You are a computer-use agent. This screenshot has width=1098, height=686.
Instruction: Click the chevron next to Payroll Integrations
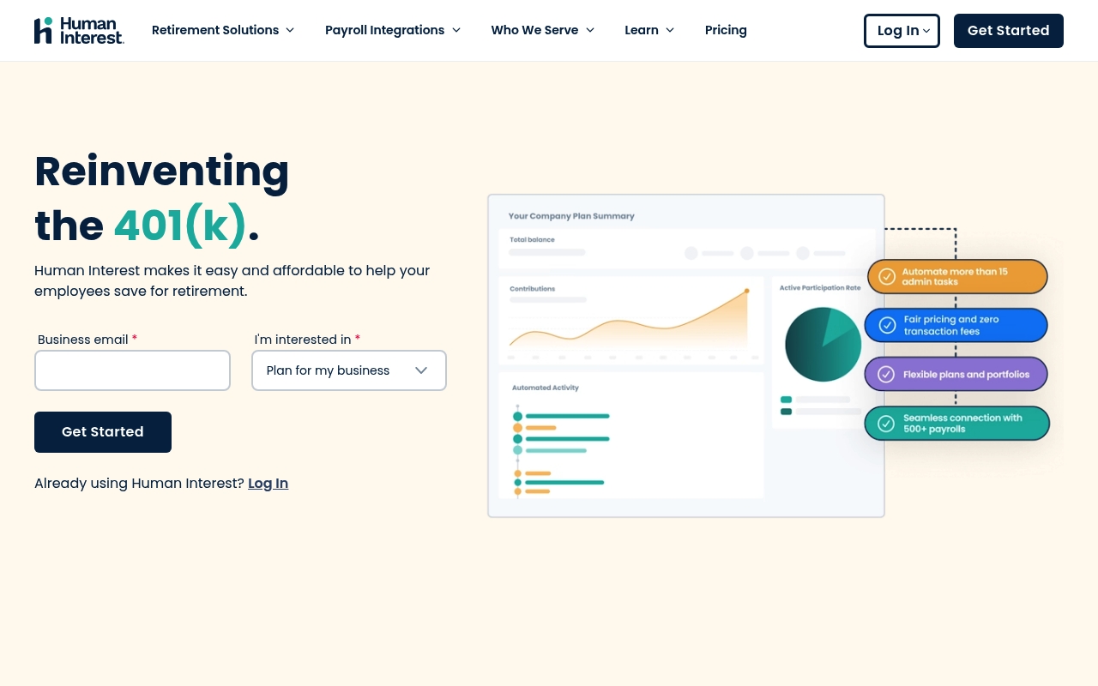(x=456, y=30)
